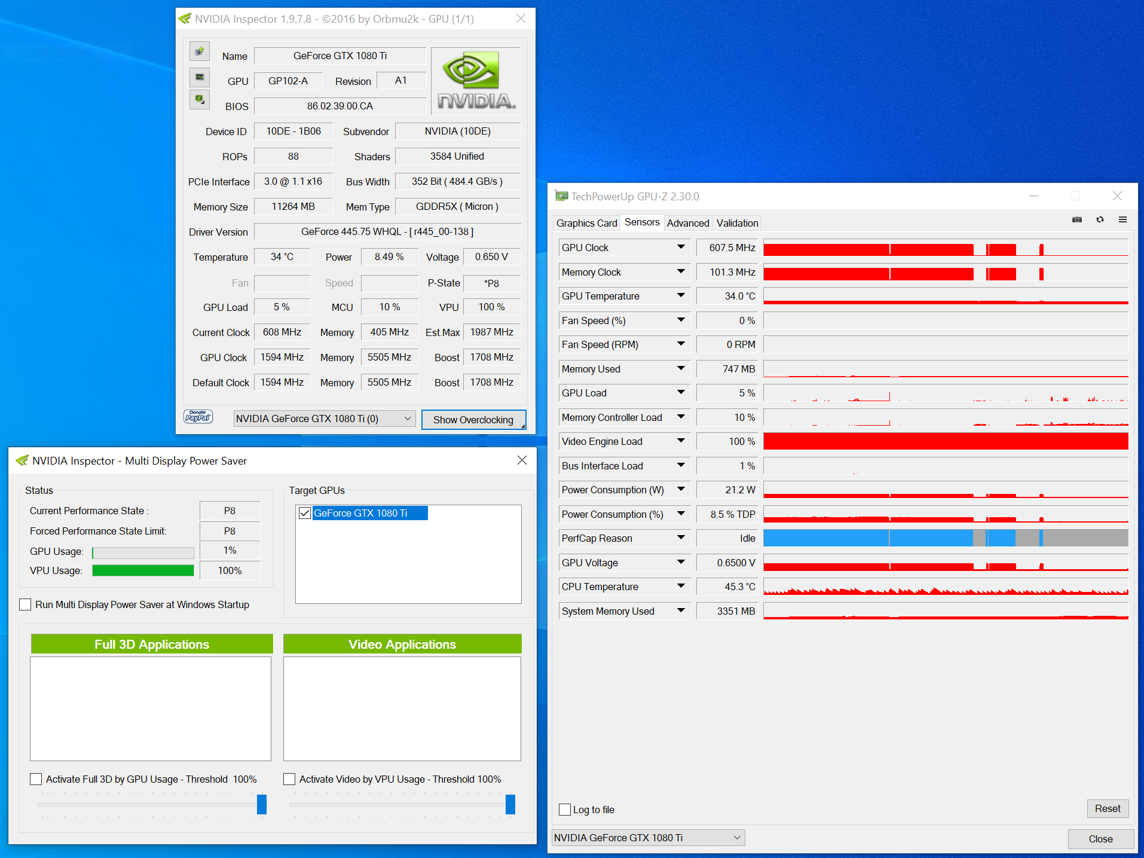Expand the GPU Clock sensor dropdown

pos(681,247)
